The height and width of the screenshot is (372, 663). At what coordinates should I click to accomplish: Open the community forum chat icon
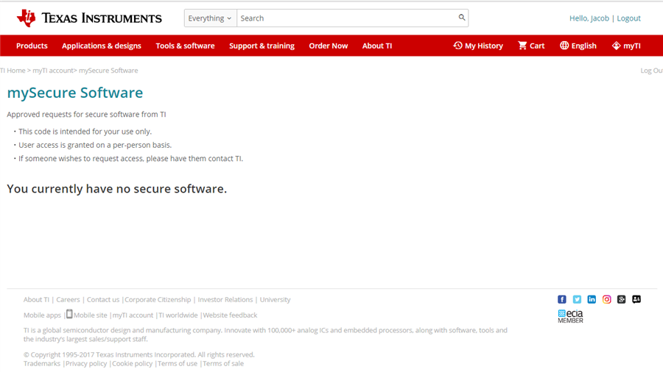click(636, 299)
